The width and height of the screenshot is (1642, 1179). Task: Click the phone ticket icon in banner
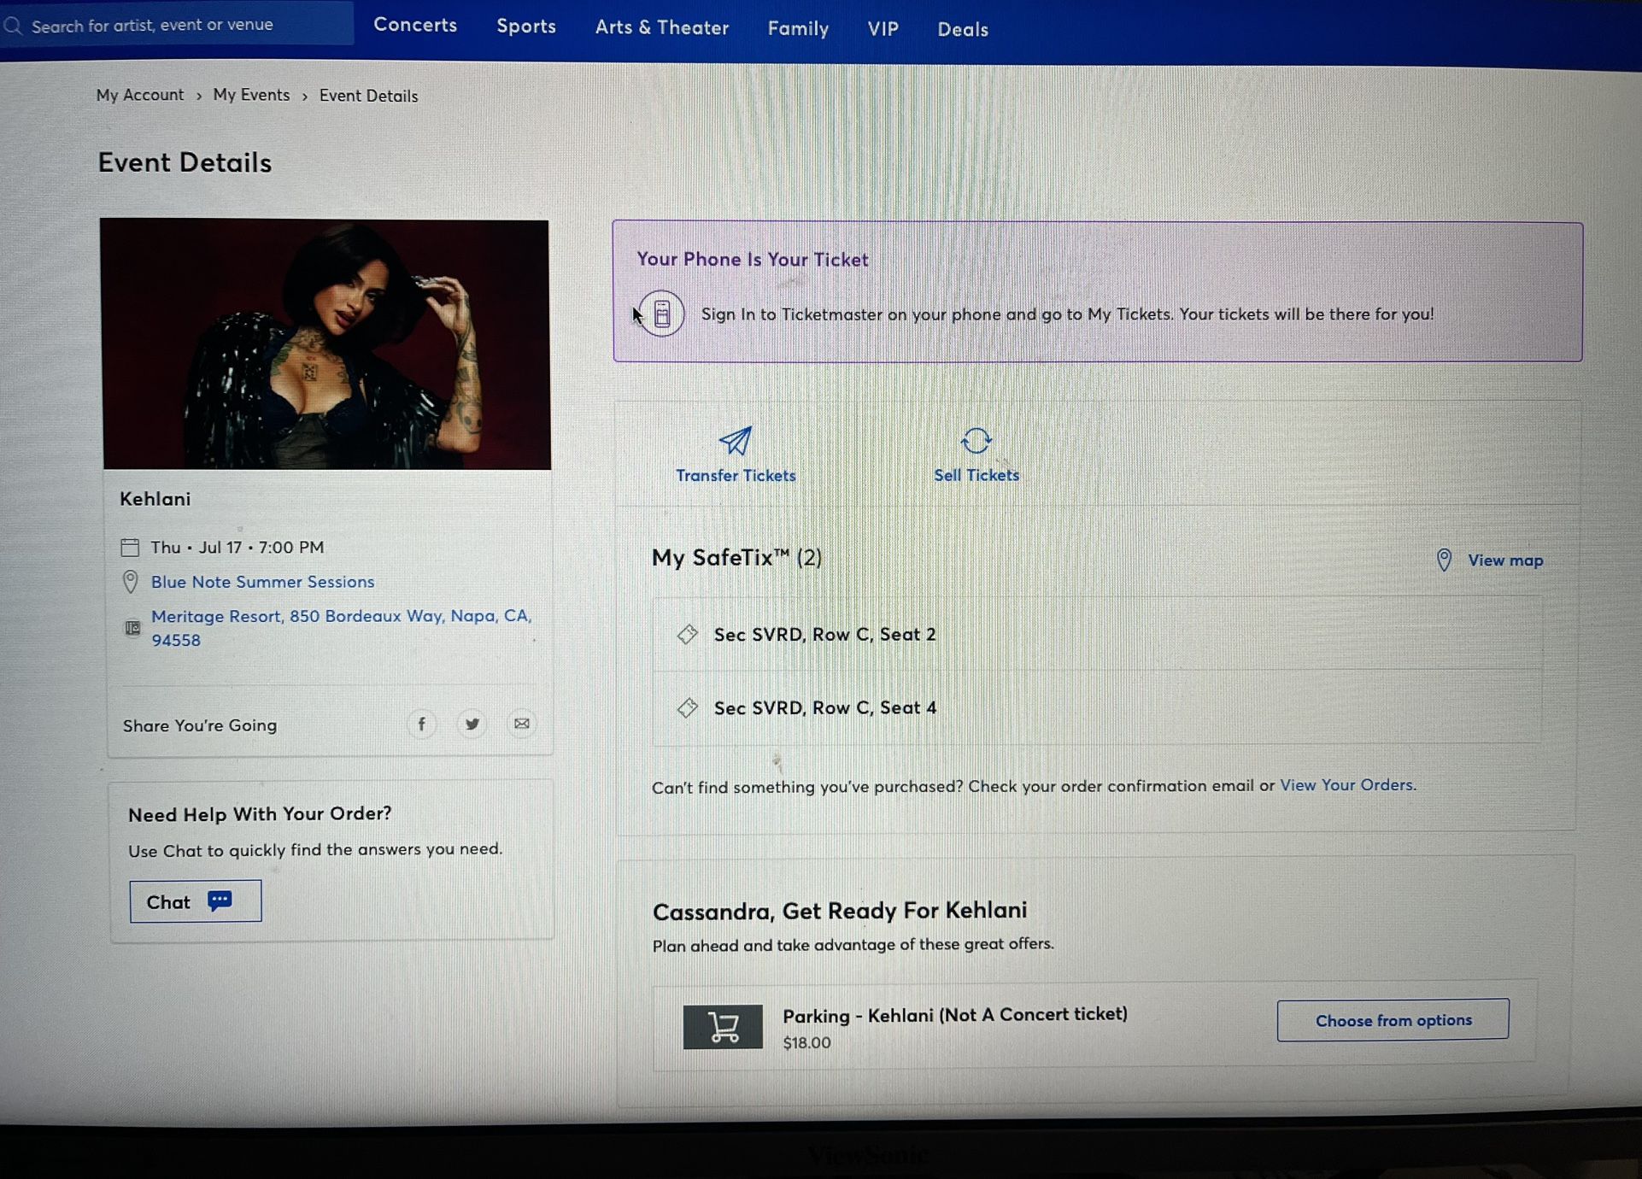pyautogui.click(x=661, y=314)
